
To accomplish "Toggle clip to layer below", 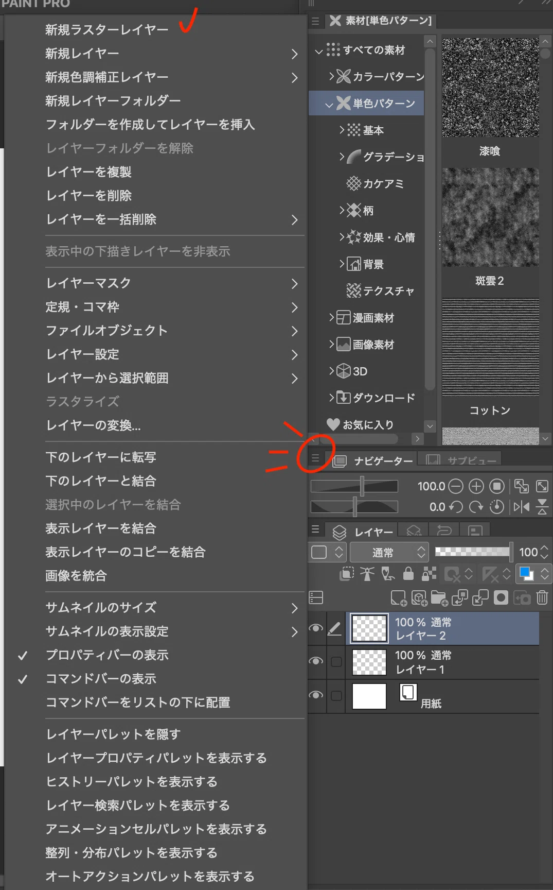I will (x=347, y=574).
